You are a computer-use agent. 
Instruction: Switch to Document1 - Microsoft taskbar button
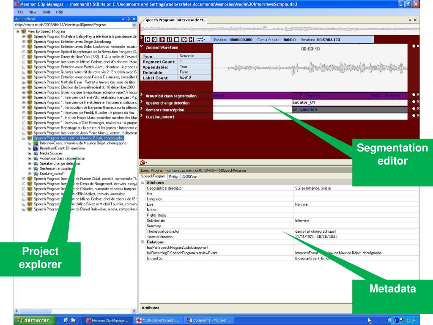(208, 320)
